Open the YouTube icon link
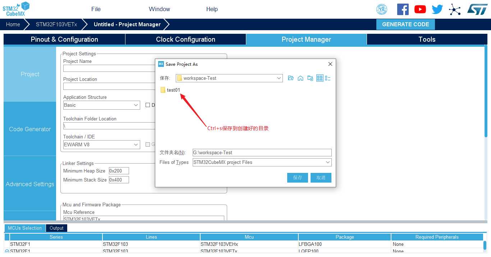 click(420, 9)
